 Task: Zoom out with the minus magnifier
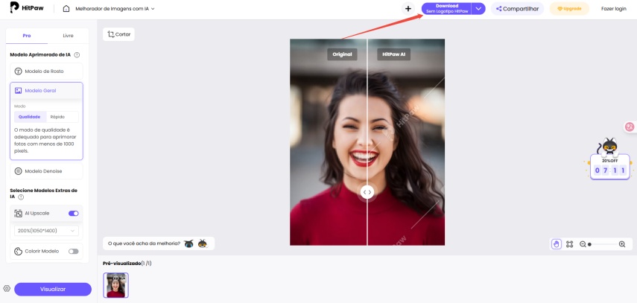pyautogui.click(x=583, y=244)
